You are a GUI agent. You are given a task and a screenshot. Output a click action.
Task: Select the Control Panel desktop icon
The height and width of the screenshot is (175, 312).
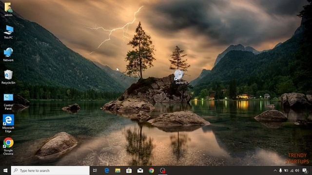coord(8,102)
